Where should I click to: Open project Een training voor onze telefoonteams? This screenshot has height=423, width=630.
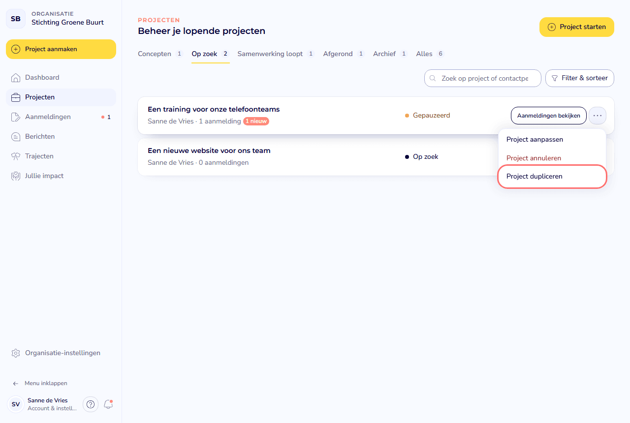click(214, 110)
